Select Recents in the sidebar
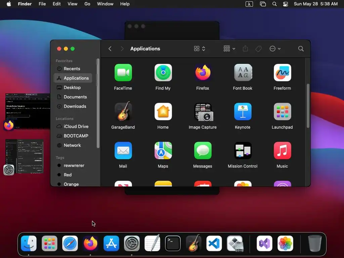The image size is (344, 258). click(x=73, y=69)
